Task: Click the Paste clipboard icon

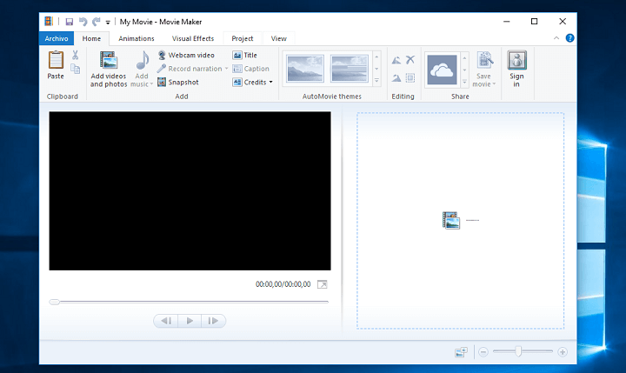Action: [56, 60]
